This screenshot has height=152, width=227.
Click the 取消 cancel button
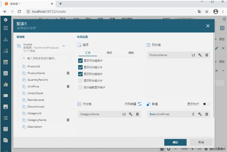tap(201, 142)
